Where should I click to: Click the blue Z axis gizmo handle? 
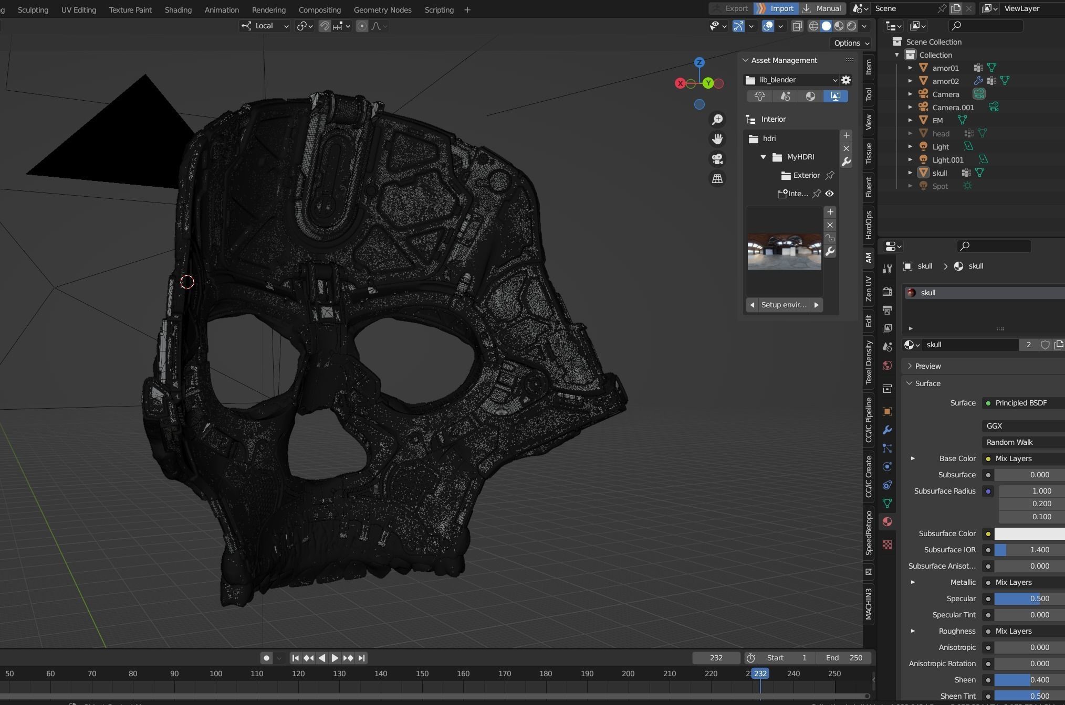coord(699,62)
